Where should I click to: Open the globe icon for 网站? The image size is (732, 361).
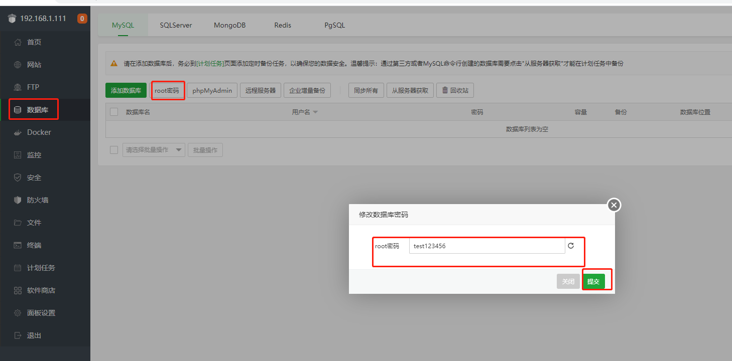tap(18, 65)
